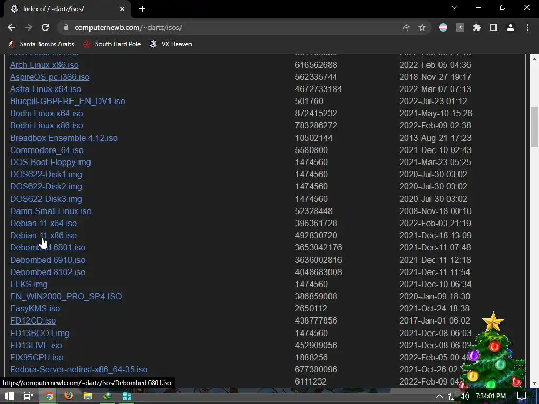The height and width of the screenshot is (404, 539).
Task: Open Chrome's three-dot menu
Action: tap(527, 27)
